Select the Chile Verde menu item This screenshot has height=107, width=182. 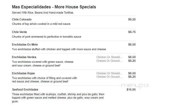click(x=19, y=32)
